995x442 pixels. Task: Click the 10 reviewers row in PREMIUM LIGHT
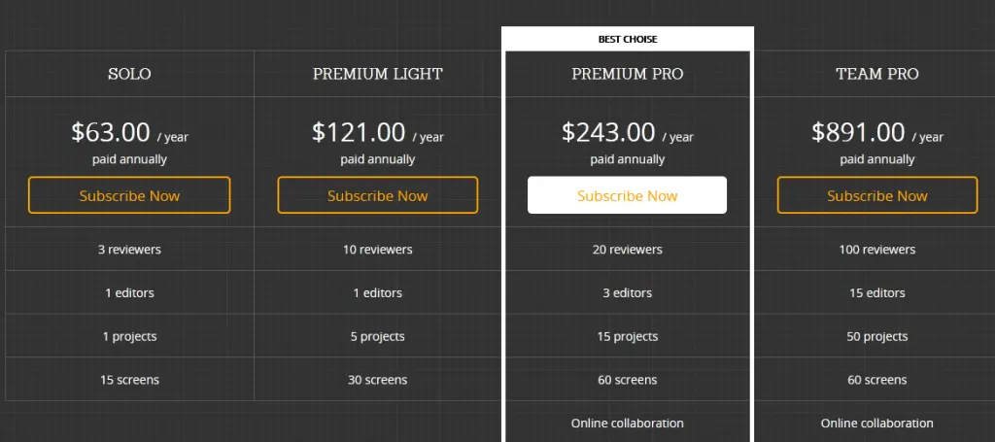(x=378, y=250)
